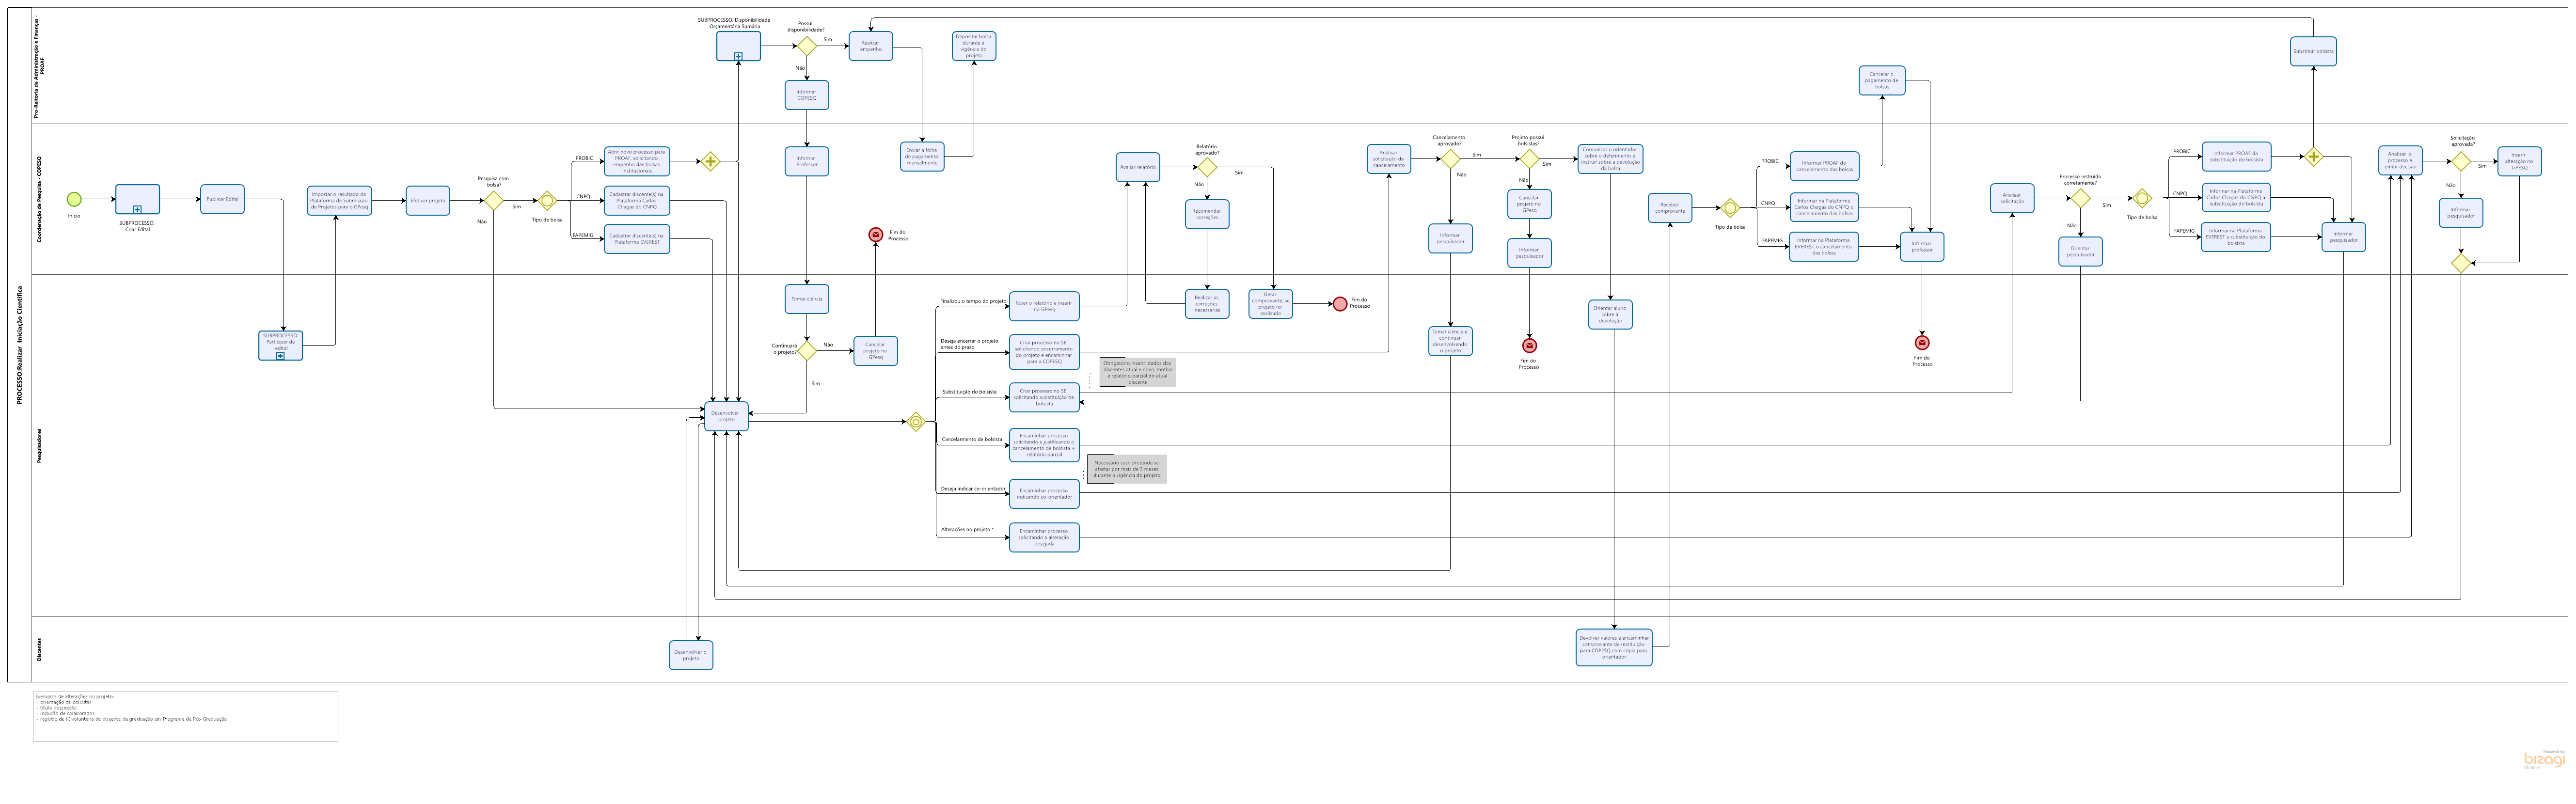This screenshot has height=804, width=2576.
Task: Expand the Participar de edital subprocess marker
Action: (x=280, y=356)
